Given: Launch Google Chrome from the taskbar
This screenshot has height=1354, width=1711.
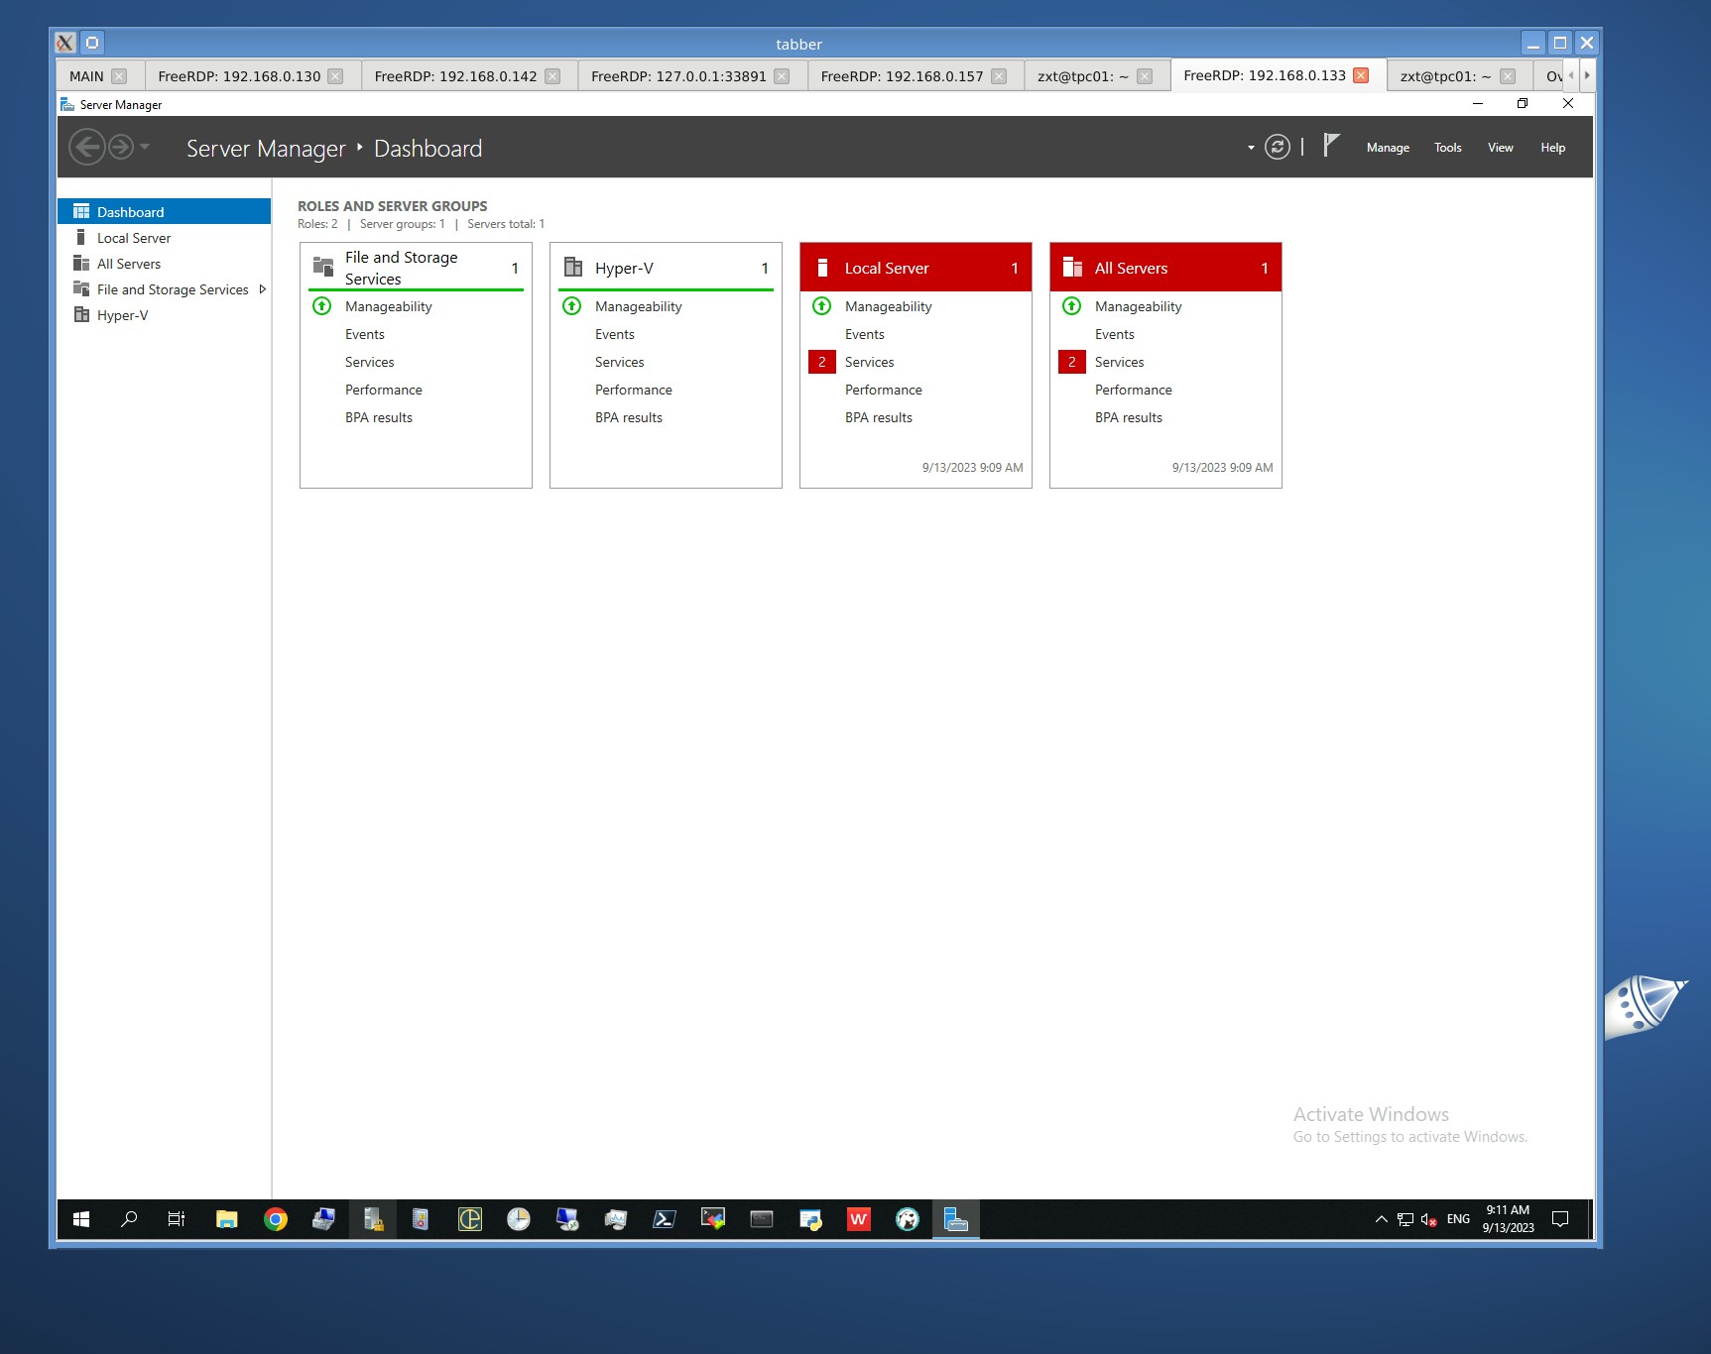Looking at the screenshot, I should (x=276, y=1219).
